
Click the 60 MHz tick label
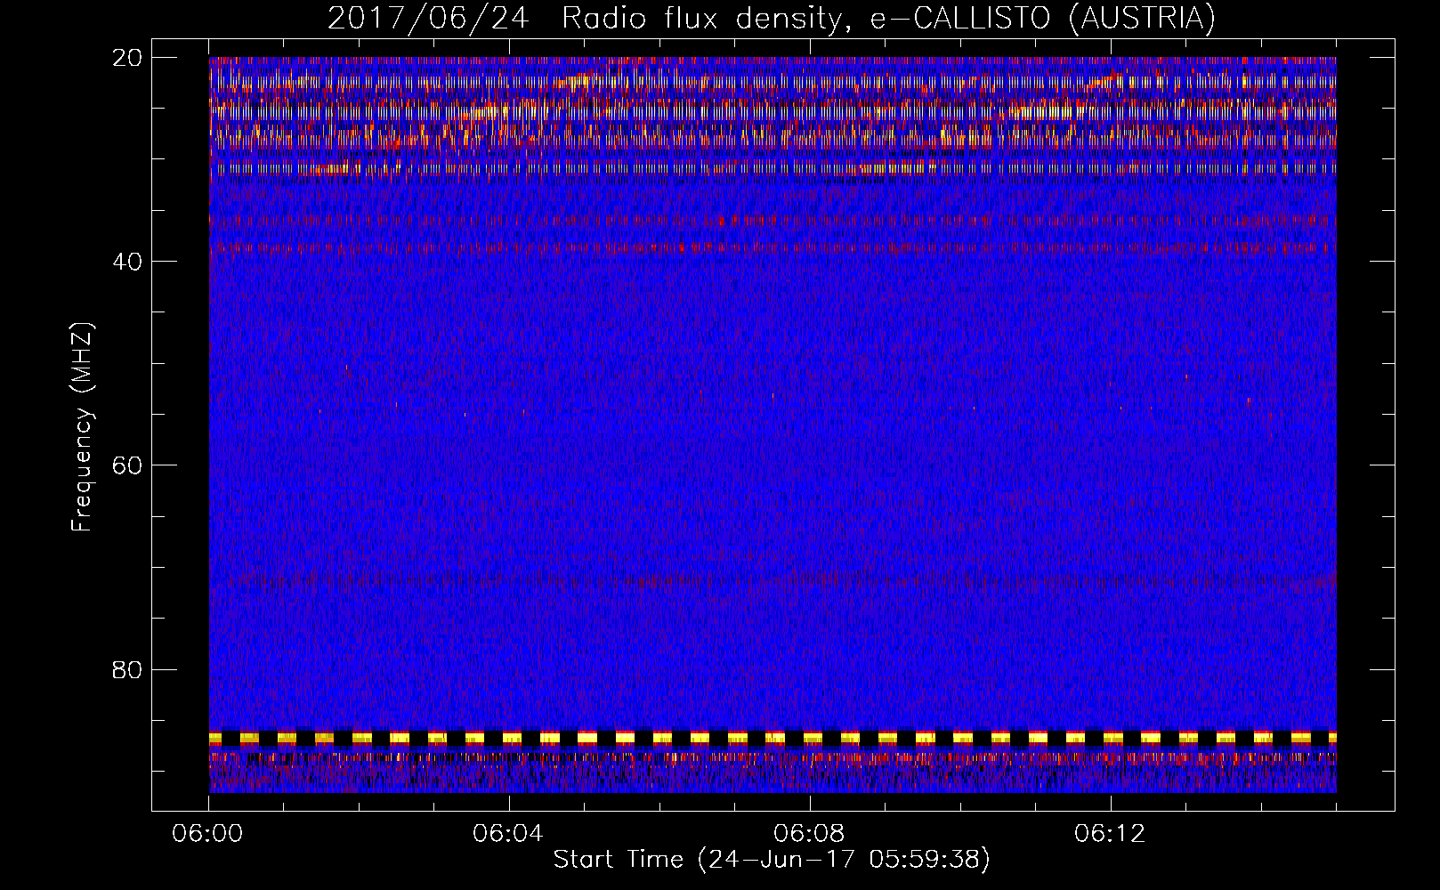(x=127, y=465)
